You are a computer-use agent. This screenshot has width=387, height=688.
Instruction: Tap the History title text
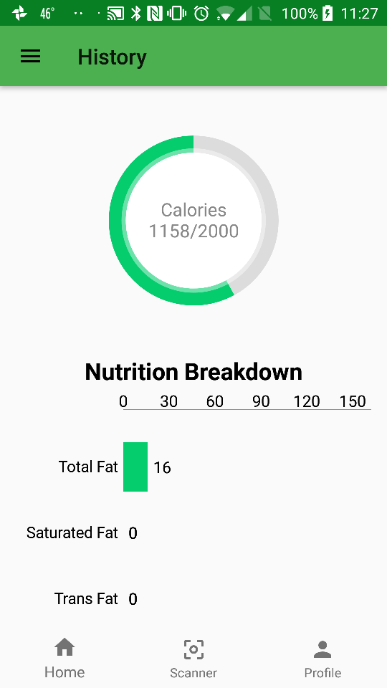(113, 57)
